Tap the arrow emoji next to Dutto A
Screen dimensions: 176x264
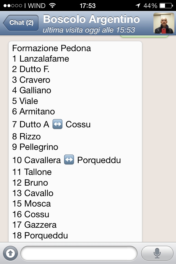click(57, 124)
